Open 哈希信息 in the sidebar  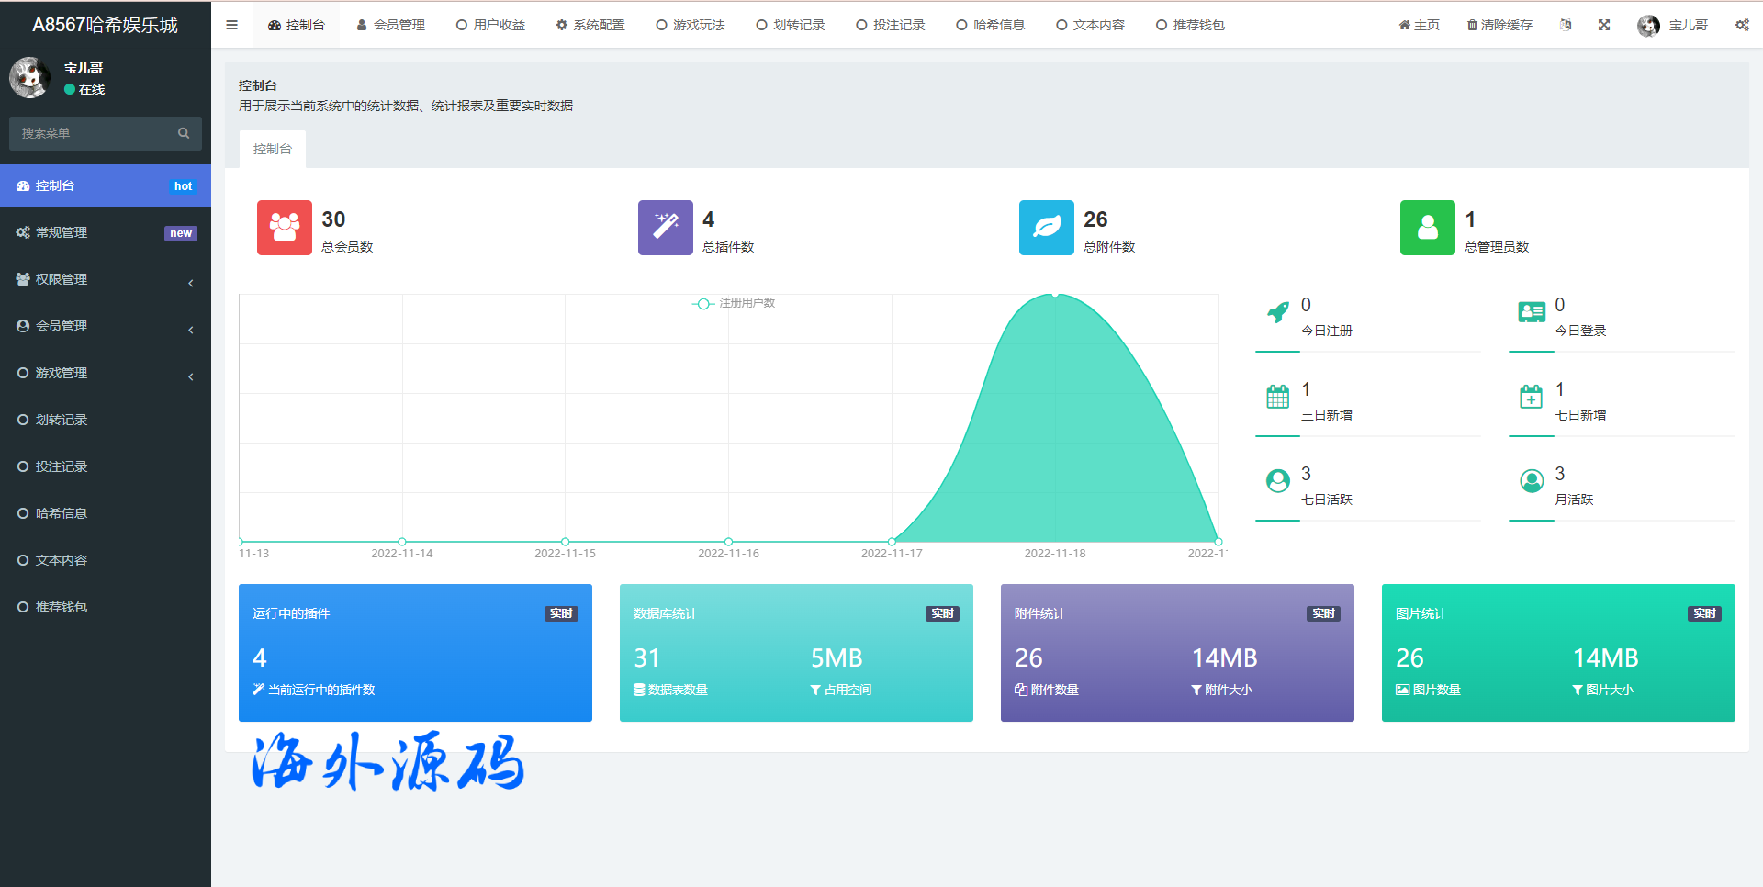coord(61,513)
